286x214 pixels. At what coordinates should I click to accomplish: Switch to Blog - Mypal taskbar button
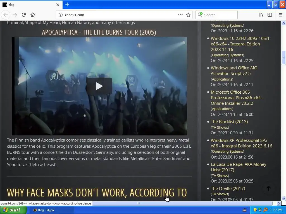coord(52,210)
